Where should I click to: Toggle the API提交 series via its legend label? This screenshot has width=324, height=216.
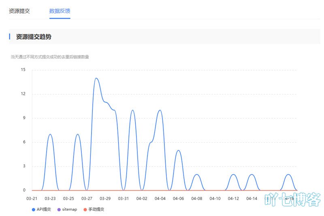point(44,210)
